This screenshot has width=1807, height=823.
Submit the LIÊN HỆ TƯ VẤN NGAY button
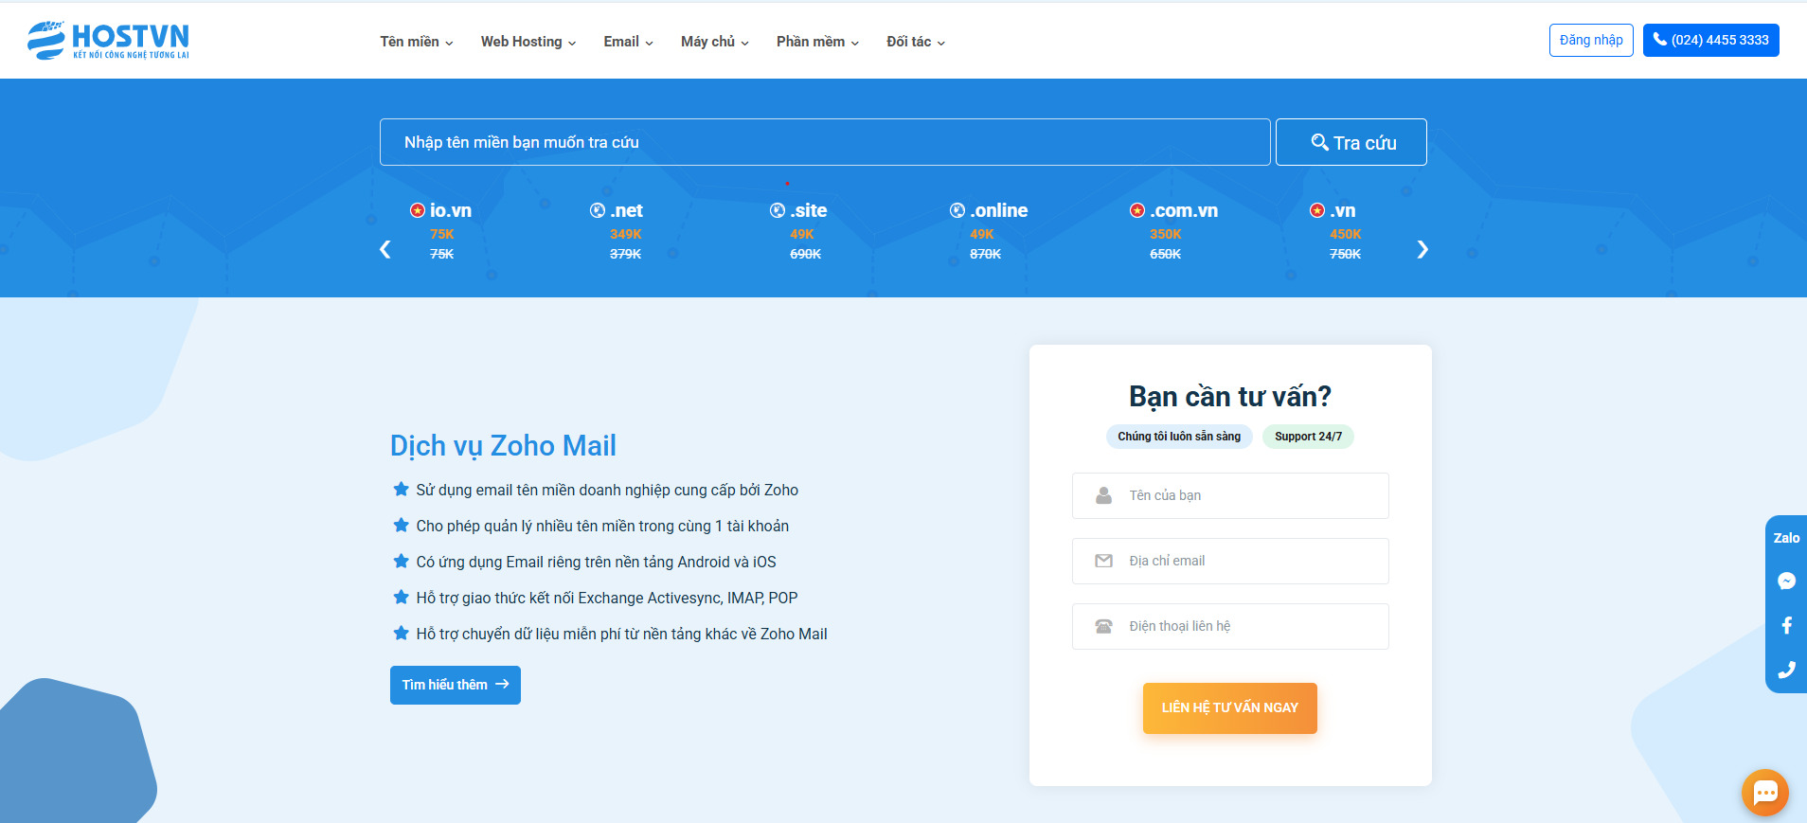pyautogui.click(x=1230, y=707)
